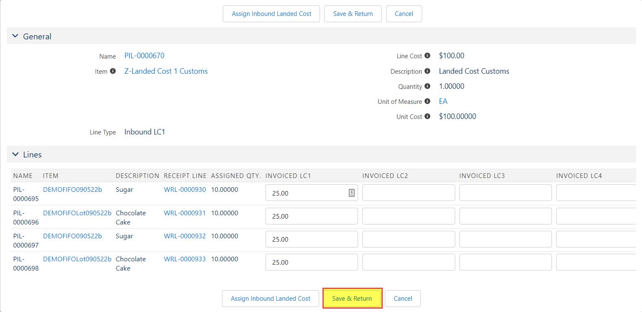Screen dimensions: 642x312
Task: Click top Assign Inbound Landed Cost button
Action: pyautogui.click(x=271, y=14)
